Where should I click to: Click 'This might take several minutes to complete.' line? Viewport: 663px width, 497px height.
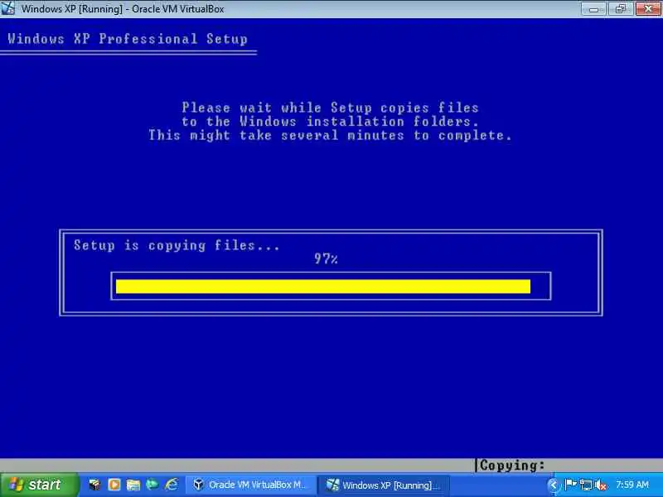pyautogui.click(x=330, y=135)
